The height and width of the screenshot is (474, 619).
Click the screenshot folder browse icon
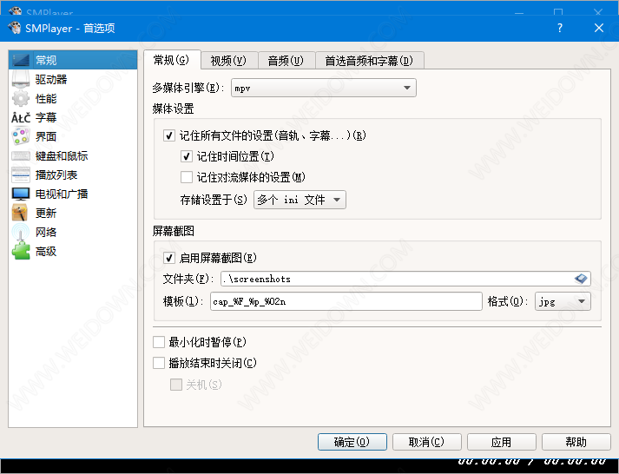point(581,279)
